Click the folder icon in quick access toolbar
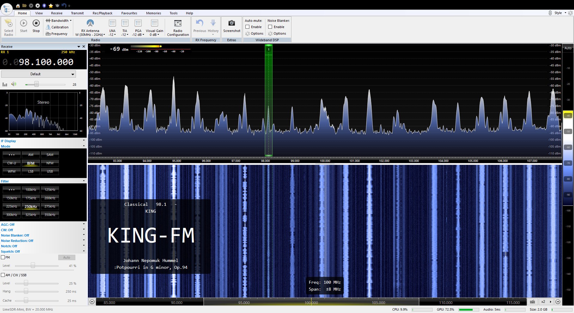 (25, 6)
